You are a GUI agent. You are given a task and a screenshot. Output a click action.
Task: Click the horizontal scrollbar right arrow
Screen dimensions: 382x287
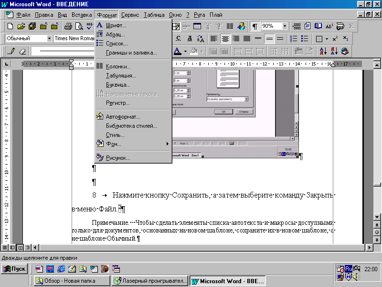(369, 248)
